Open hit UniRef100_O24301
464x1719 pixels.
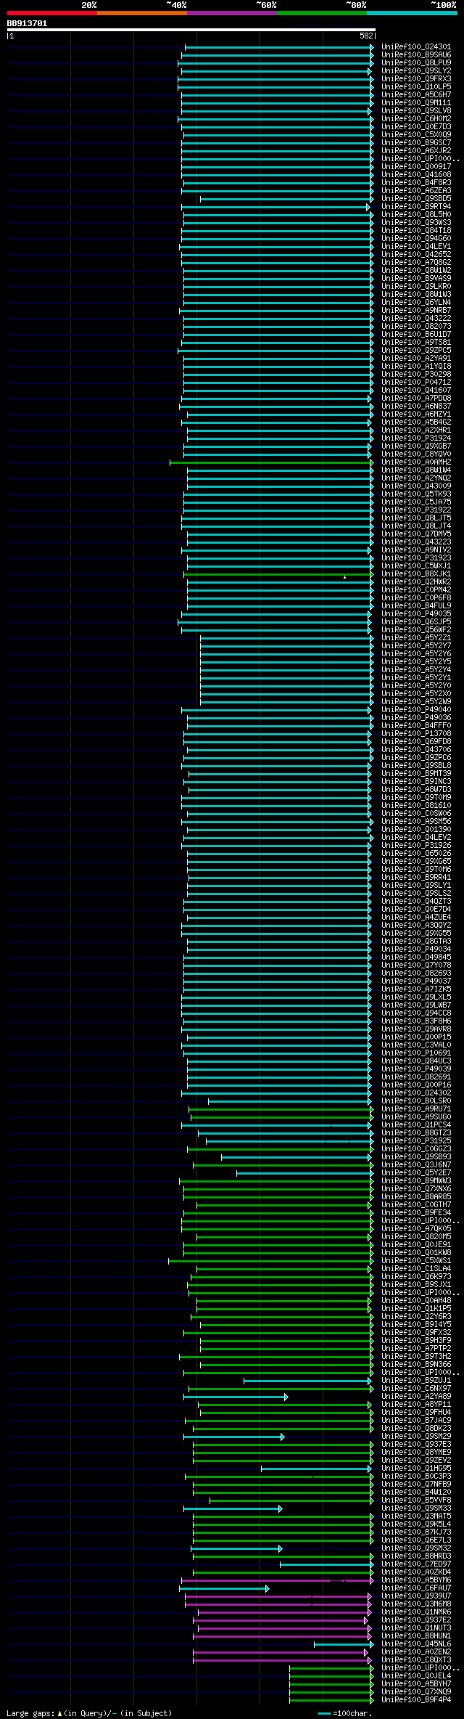coord(416,47)
